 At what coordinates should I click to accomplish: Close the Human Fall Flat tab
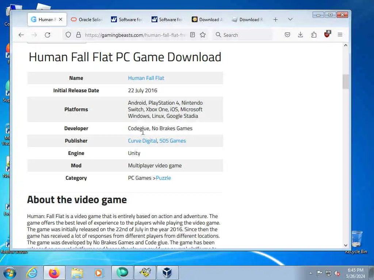61,20
